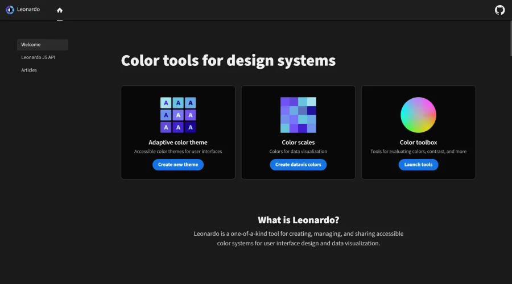Click the Color scales mosaic illustration

coord(298,115)
